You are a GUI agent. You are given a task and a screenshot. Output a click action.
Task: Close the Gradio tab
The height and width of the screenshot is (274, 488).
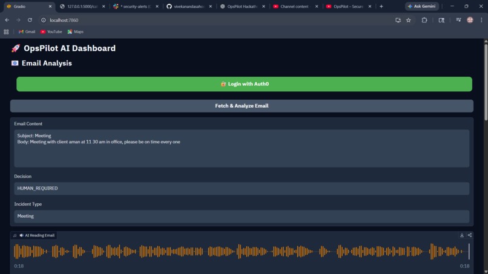click(x=50, y=6)
